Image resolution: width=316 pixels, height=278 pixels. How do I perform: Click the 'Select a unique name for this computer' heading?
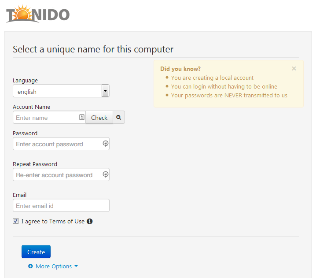click(93, 49)
